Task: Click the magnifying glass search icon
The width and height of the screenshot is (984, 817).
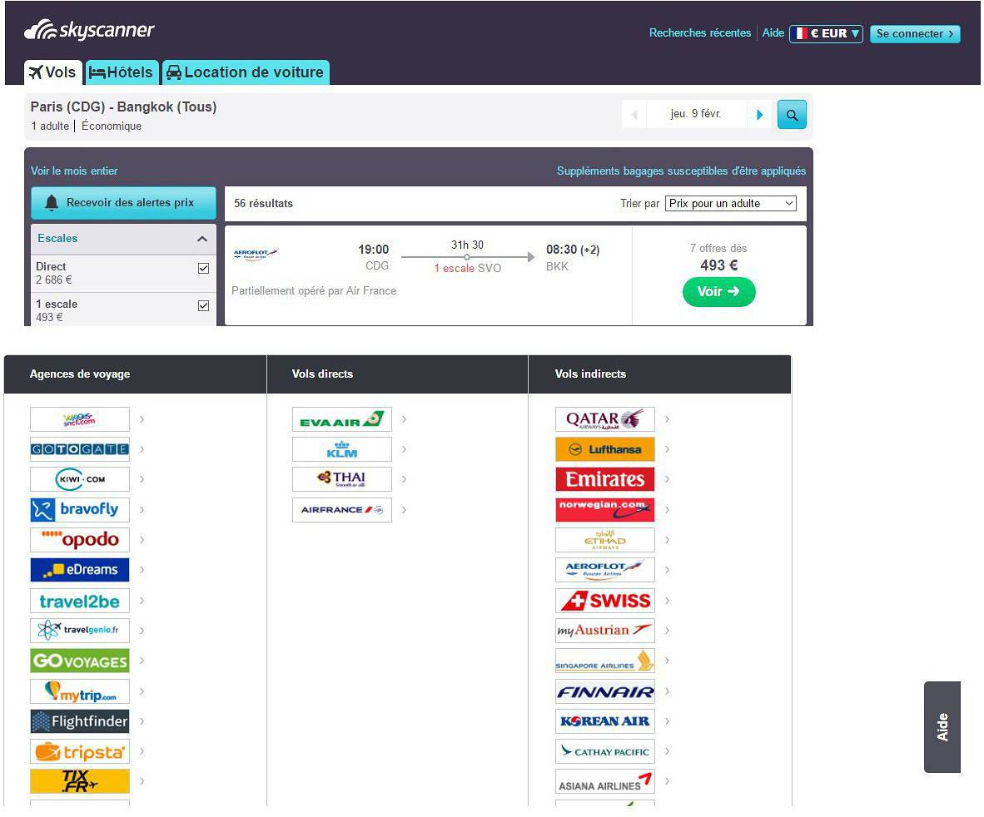Action: [792, 115]
